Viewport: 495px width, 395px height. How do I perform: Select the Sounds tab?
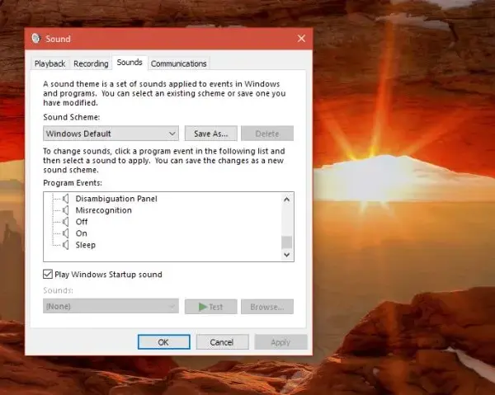pos(130,63)
